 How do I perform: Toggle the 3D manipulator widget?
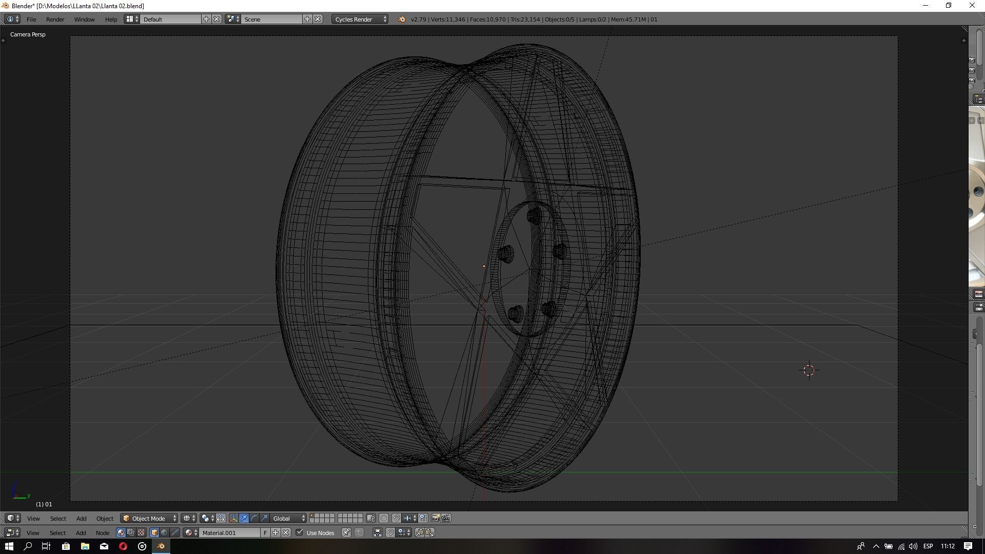233,519
